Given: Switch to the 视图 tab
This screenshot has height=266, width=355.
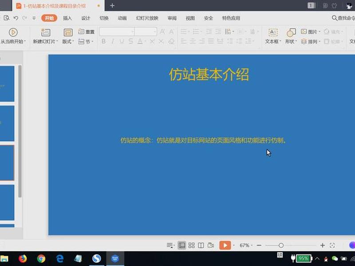Looking at the screenshot, I should click(190, 18).
